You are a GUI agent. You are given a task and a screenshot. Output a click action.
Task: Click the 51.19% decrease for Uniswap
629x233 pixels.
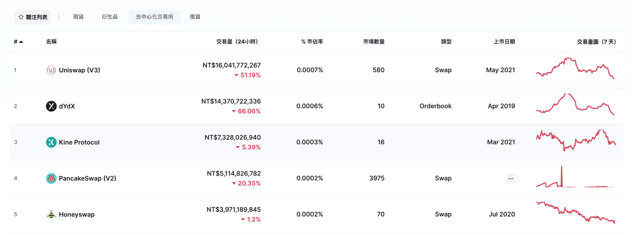pos(247,75)
